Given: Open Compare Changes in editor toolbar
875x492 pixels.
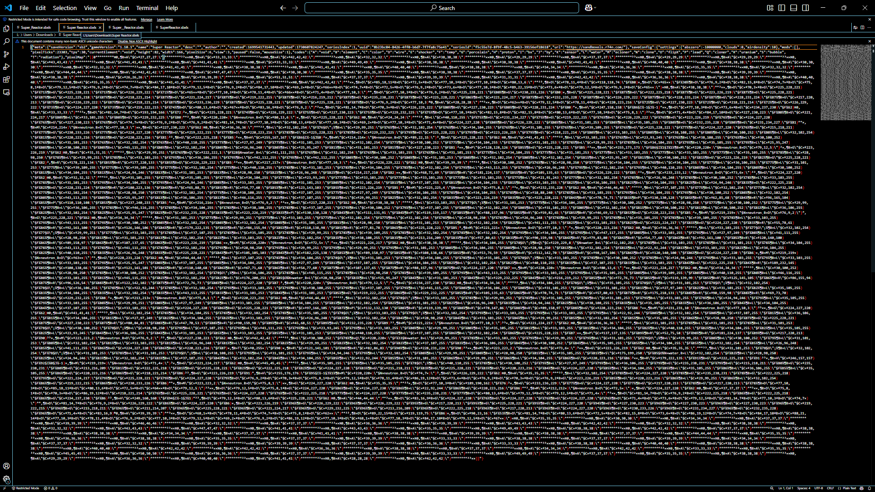Looking at the screenshot, I should [855, 27].
